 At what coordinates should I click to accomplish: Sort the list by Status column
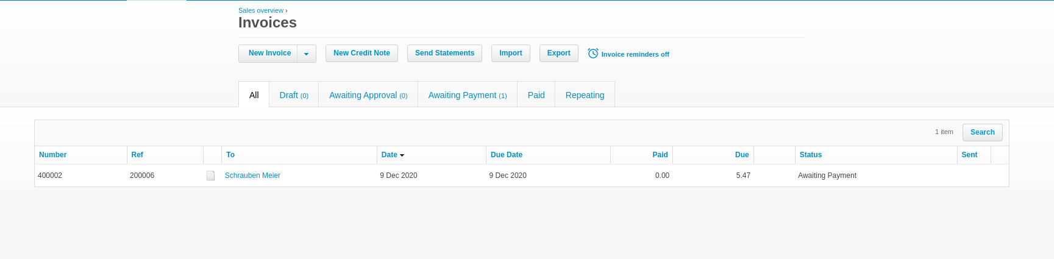pos(810,155)
